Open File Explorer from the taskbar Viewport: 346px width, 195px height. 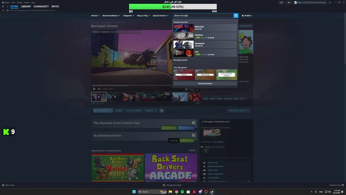click(x=170, y=192)
